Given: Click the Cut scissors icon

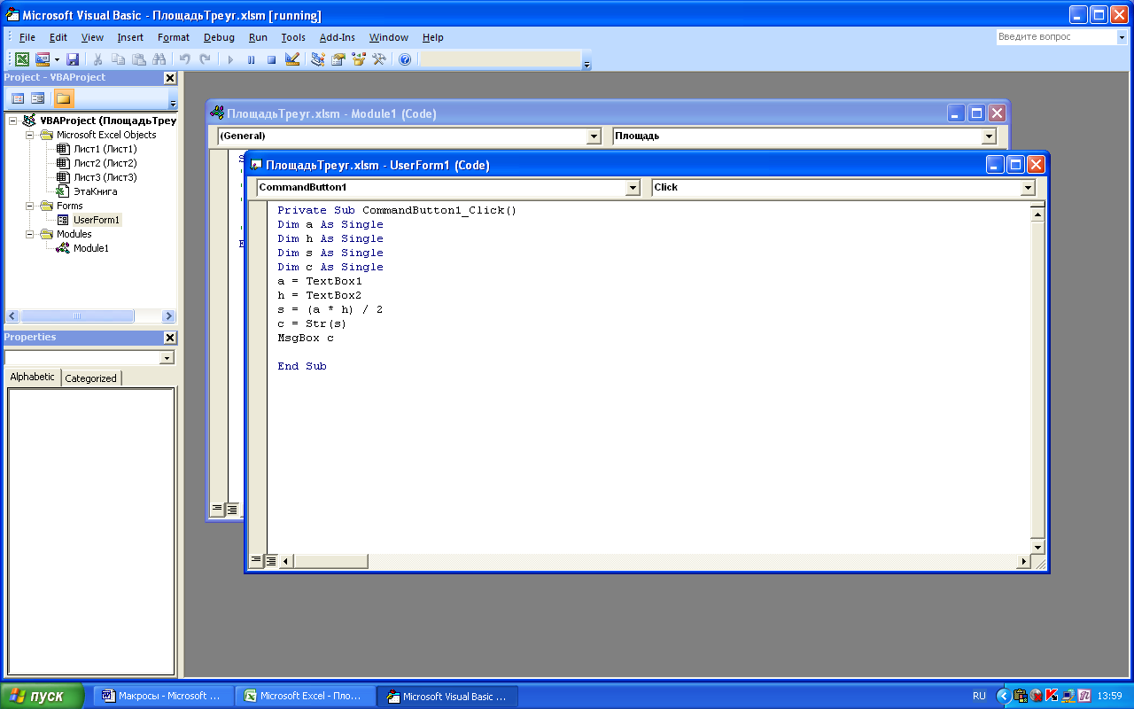Looking at the screenshot, I should coord(98,59).
